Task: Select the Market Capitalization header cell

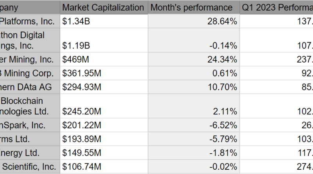Action: pyautogui.click(x=103, y=7)
